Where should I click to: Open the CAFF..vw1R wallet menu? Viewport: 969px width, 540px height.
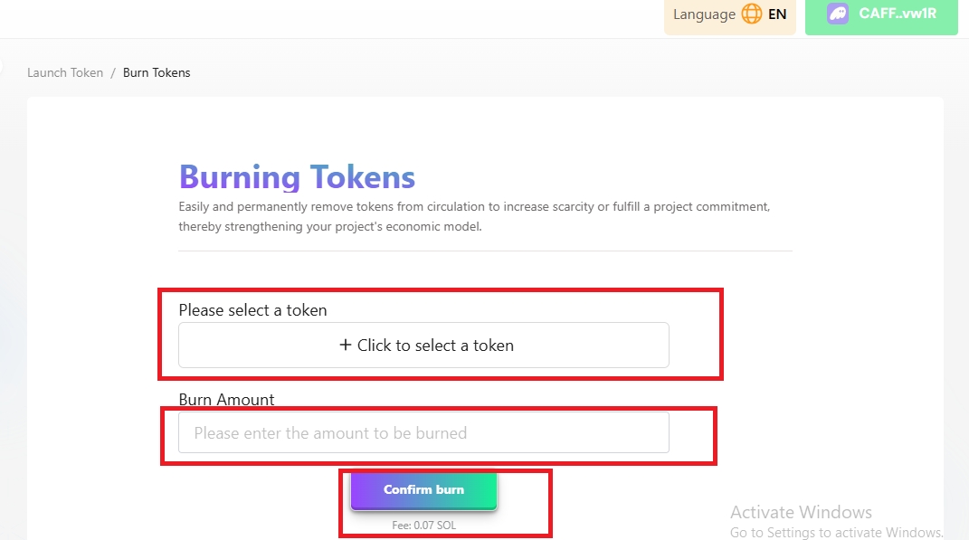pos(880,14)
